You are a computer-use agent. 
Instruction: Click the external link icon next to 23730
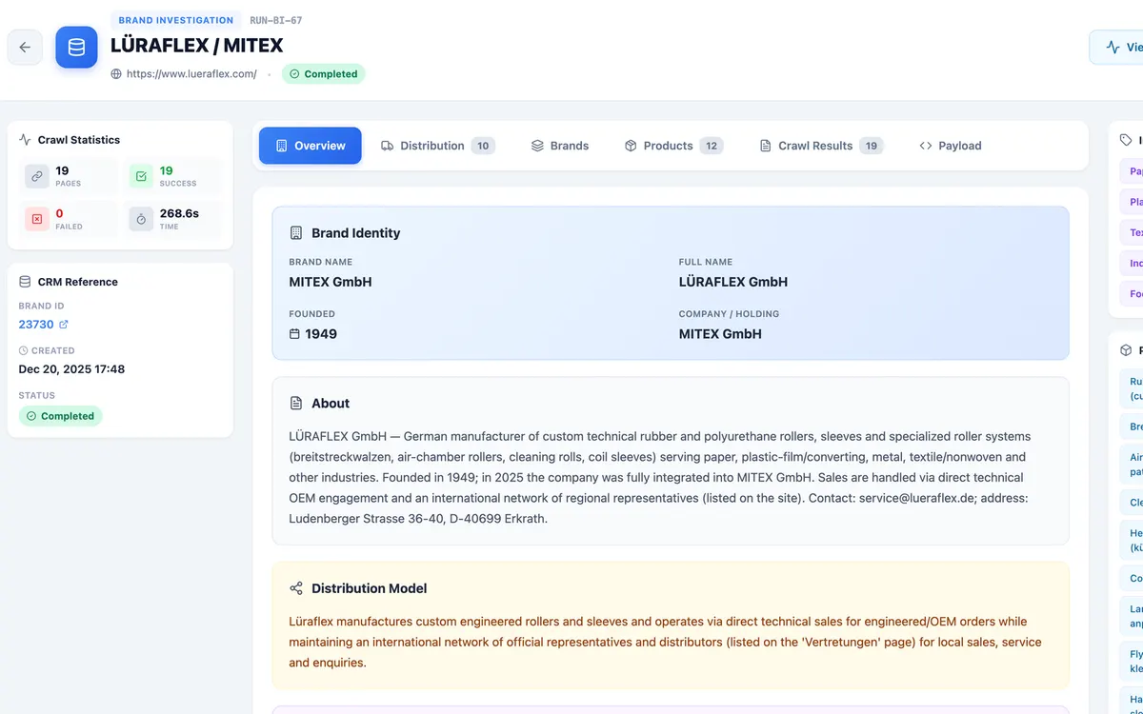64,325
